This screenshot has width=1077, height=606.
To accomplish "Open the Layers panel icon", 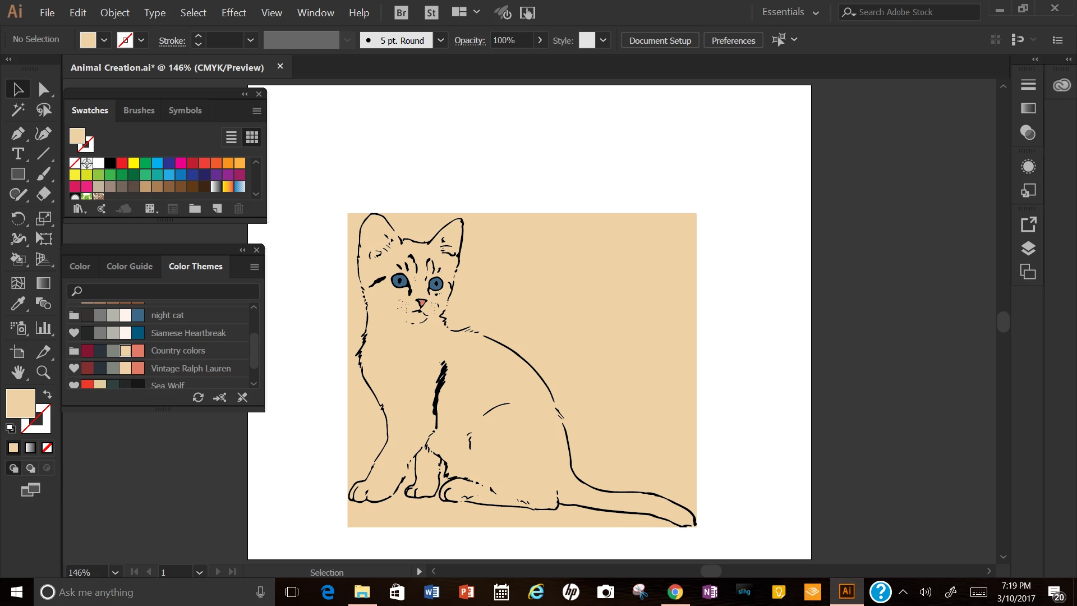I will tap(1028, 249).
